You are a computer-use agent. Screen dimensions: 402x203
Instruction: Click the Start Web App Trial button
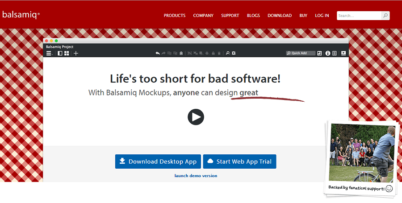coord(240,162)
